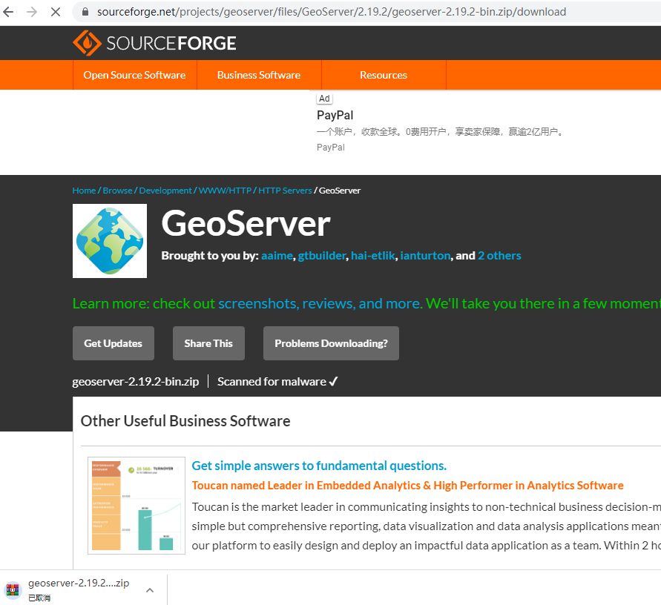
Task: Open the Resources menu
Action: pos(383,75)
